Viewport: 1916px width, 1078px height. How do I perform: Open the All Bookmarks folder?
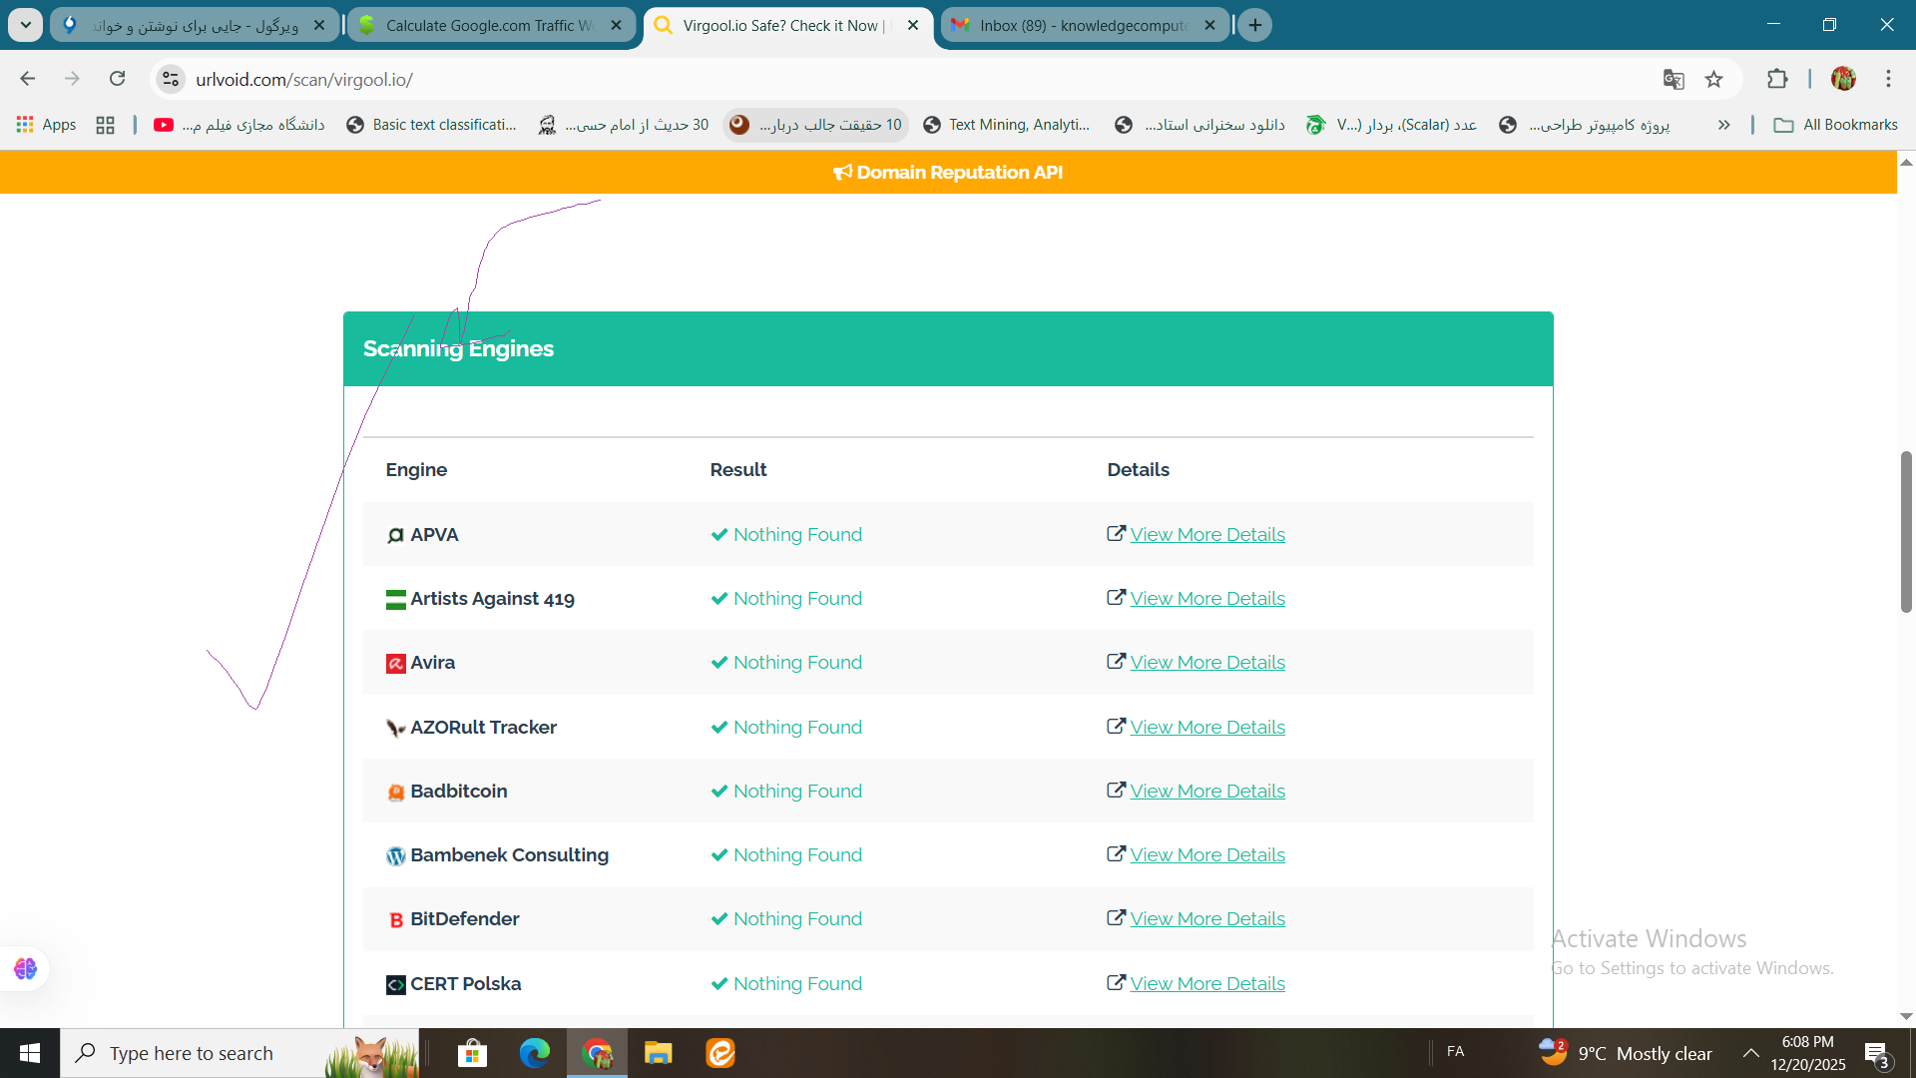[x=1836, y=125]
